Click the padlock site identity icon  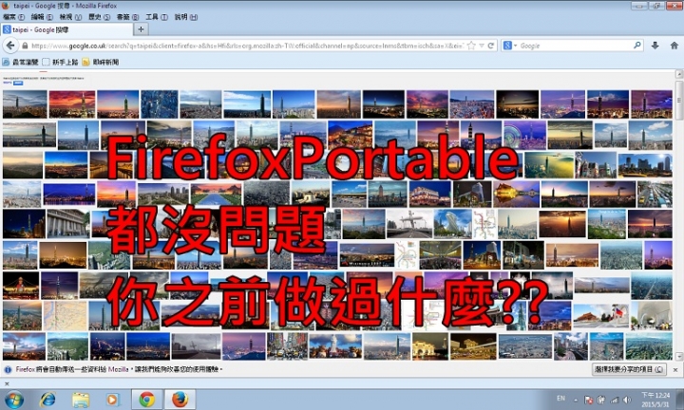point(25,46)
